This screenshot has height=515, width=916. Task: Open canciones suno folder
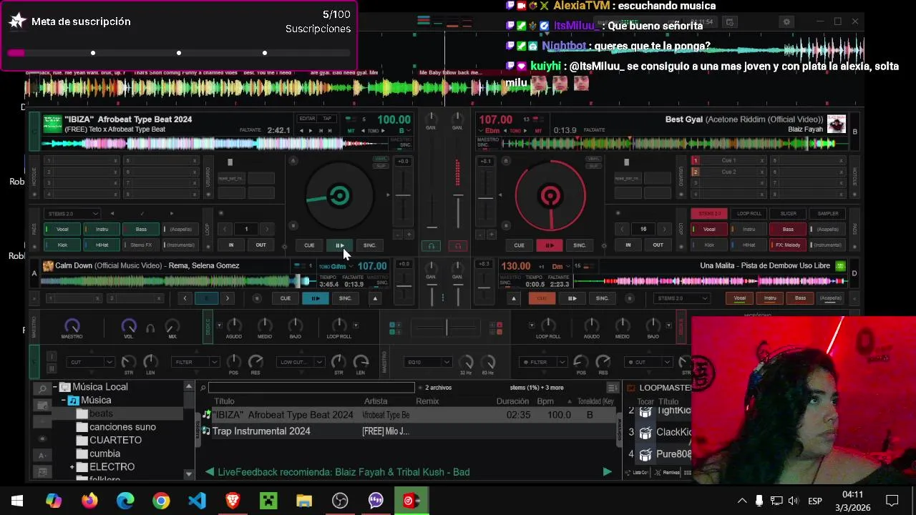pos(122,427)
